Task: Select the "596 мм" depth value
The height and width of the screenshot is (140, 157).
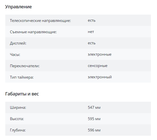Action: coord(94,130)
